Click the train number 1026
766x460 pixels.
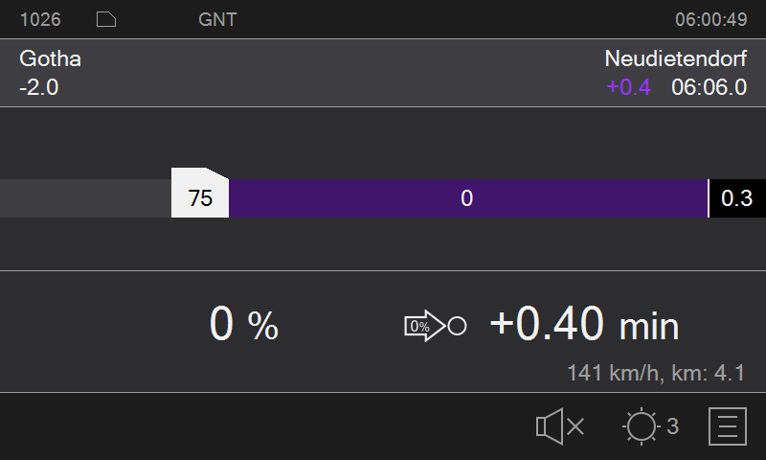(40, 19)
